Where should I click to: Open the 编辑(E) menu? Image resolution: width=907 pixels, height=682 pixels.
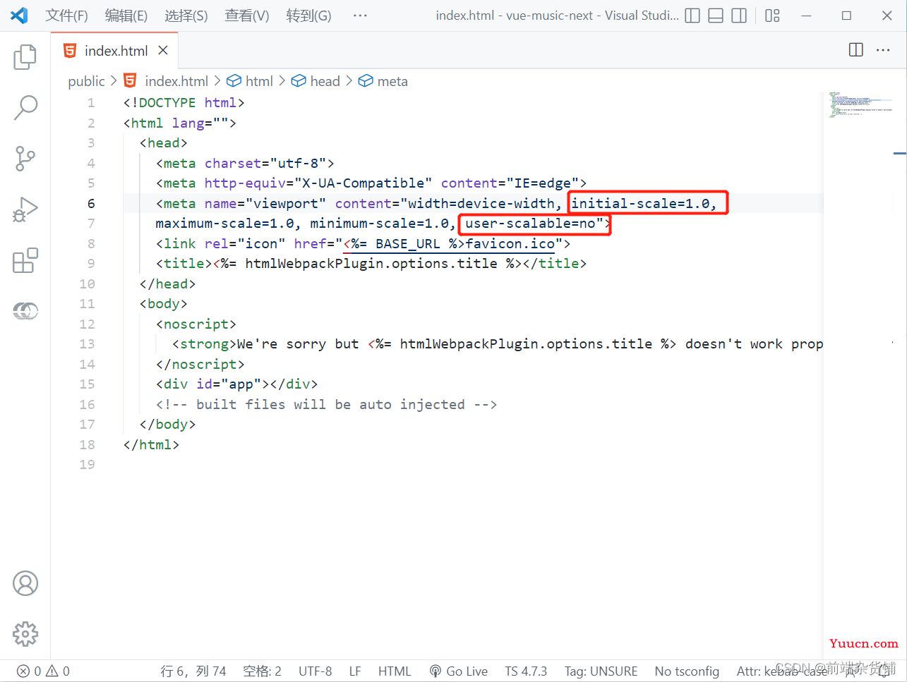tap(126, 16)
